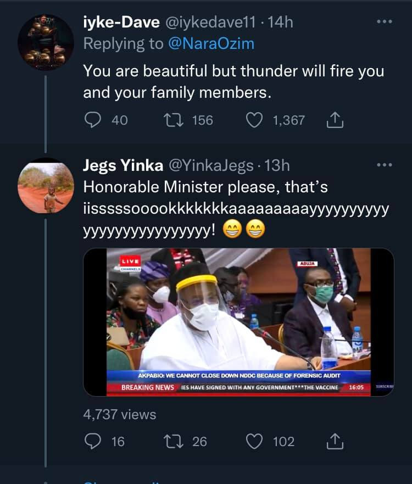This screenshot has height=484, width=412.
Task: Open Jegs Yinka's profile picture
Action: (x=46, y=186)
